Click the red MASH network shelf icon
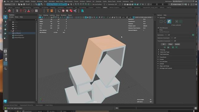 tap(9, 11)
